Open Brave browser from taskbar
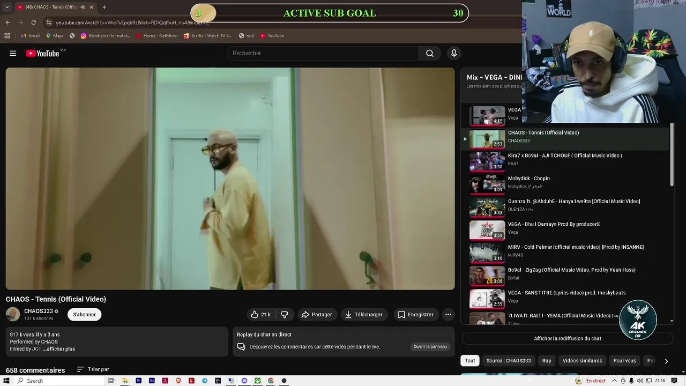 [178, 381]
